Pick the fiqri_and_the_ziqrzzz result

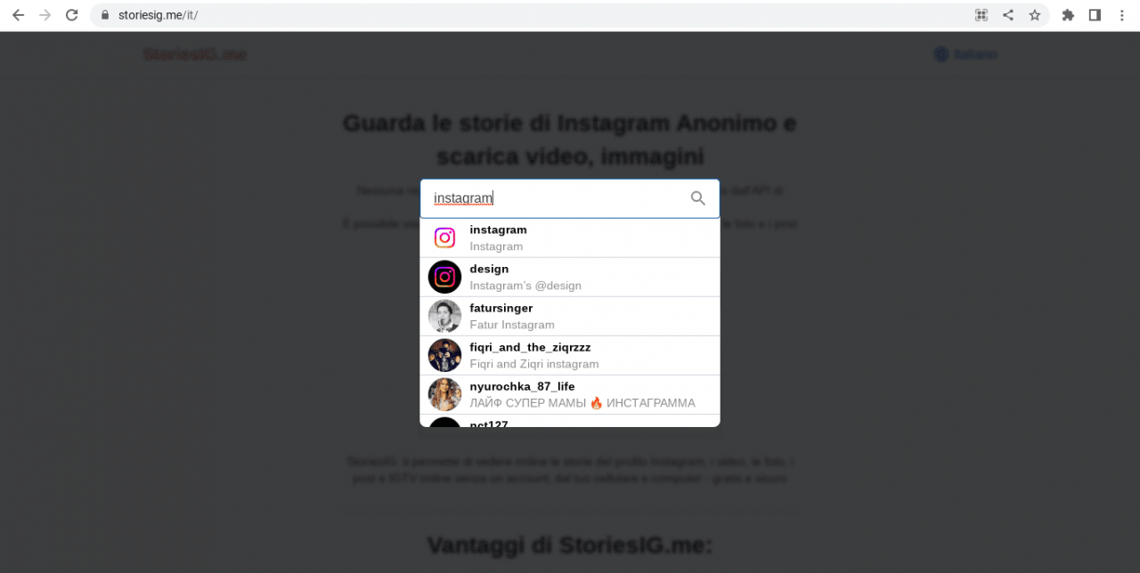(x=570, y=355)
